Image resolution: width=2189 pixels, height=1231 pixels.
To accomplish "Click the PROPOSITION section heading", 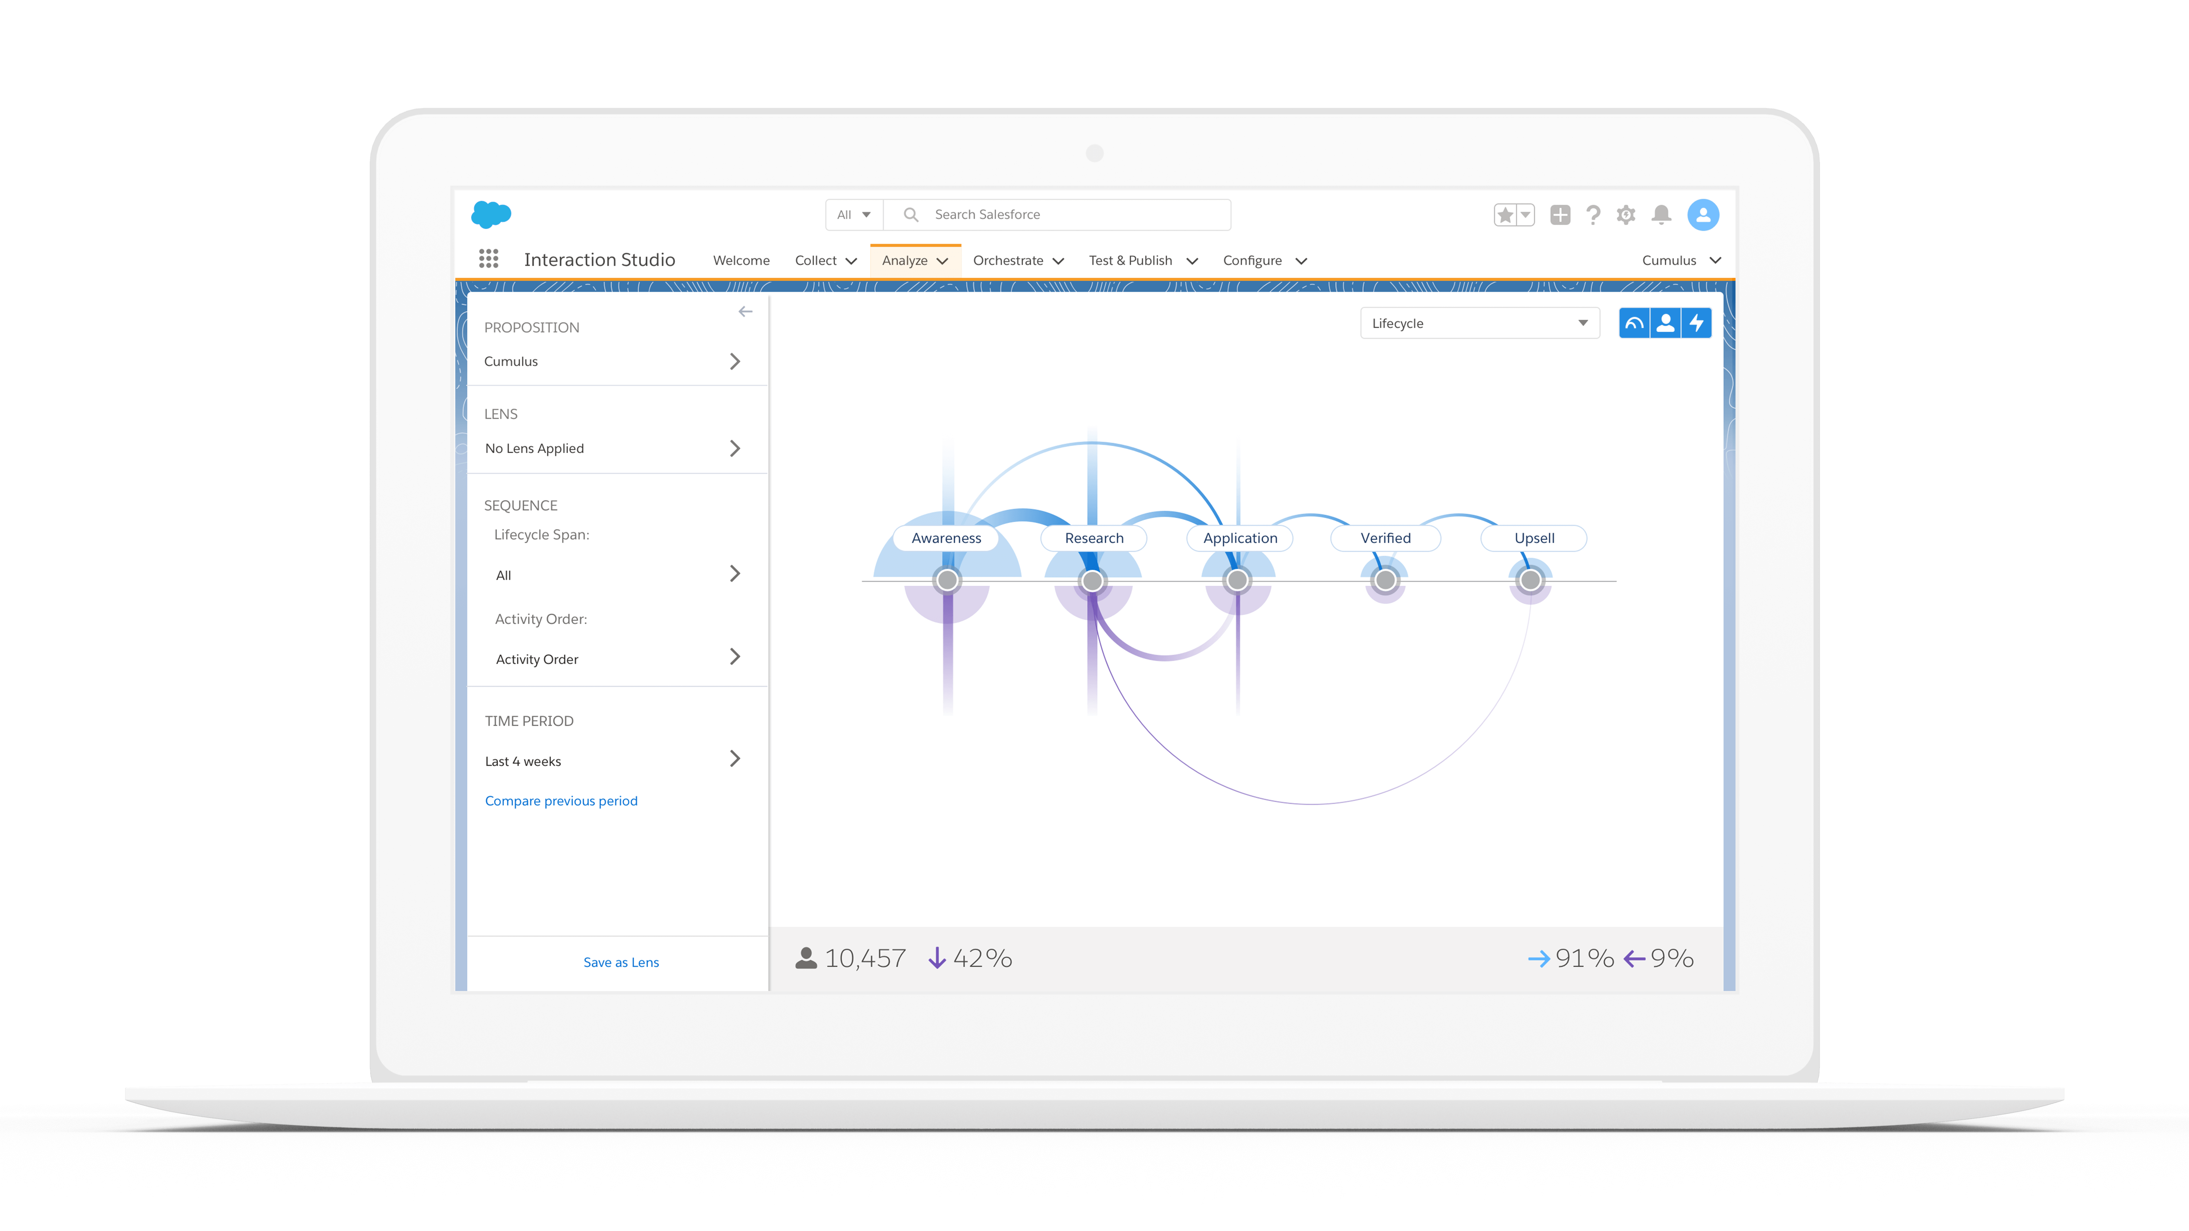I will 531,327.
